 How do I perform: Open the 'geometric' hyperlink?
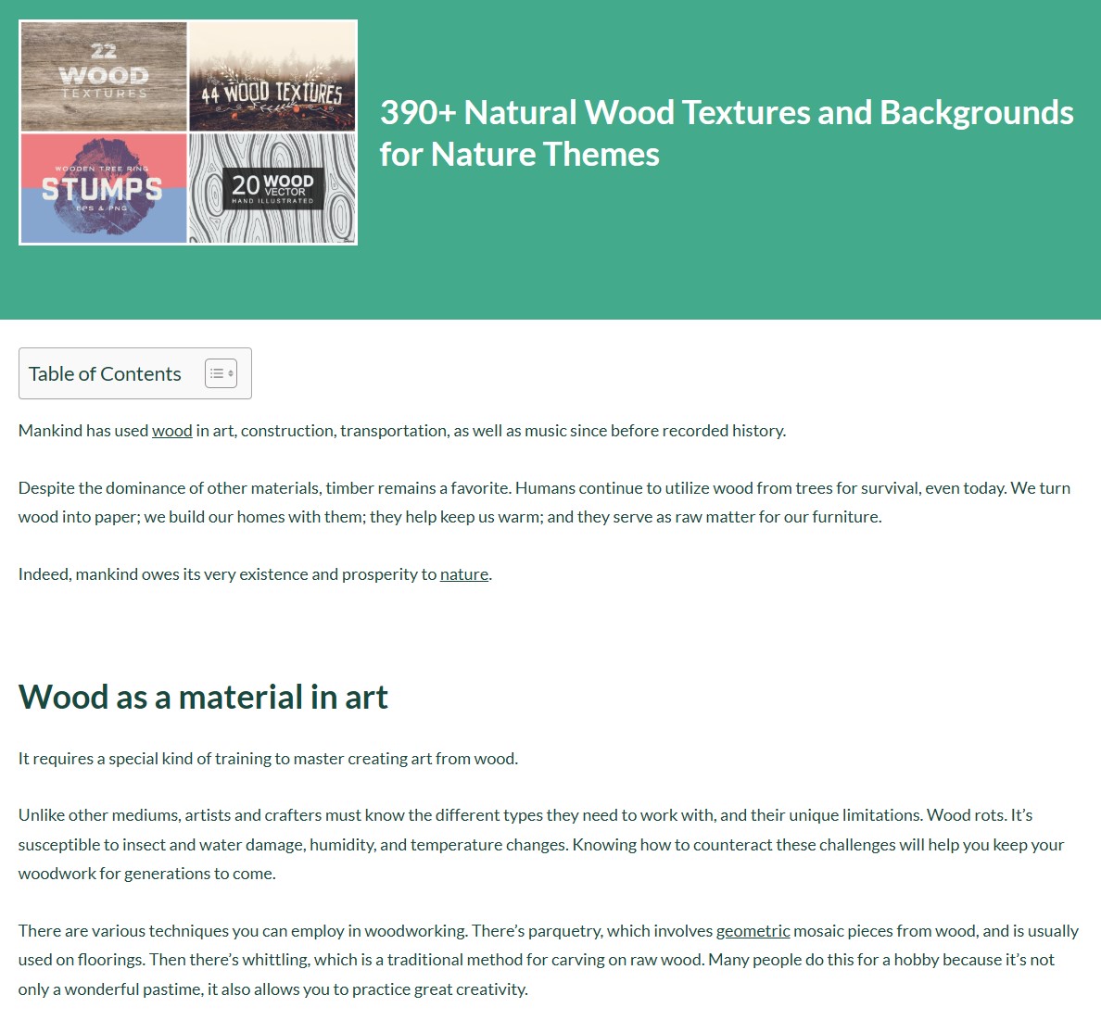coord(753,931)
